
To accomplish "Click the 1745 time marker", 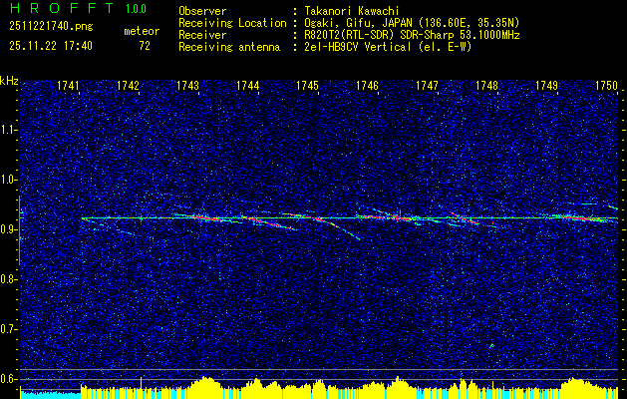I will tap(307, 86).
